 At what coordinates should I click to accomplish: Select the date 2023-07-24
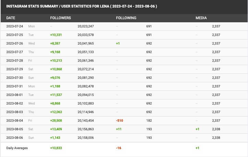[x=14, y=26]
